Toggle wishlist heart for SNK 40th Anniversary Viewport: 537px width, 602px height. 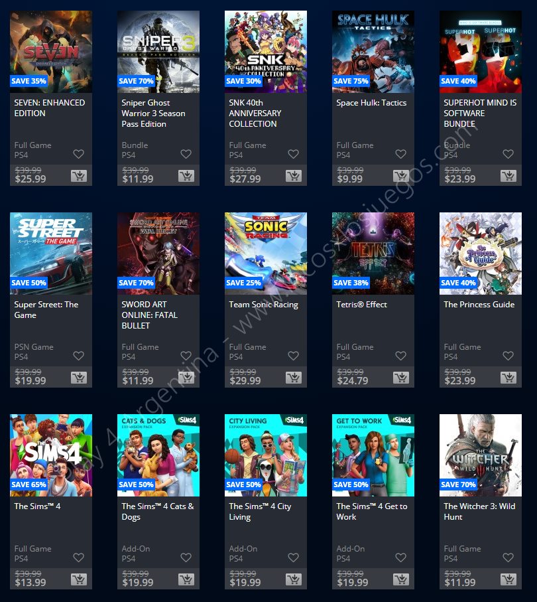pos(294,154)
